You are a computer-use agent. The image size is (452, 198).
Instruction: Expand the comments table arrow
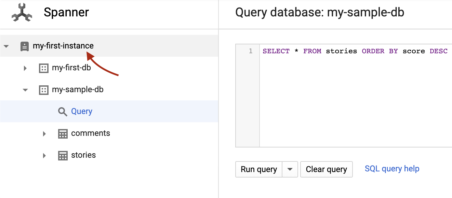(44, 133)
